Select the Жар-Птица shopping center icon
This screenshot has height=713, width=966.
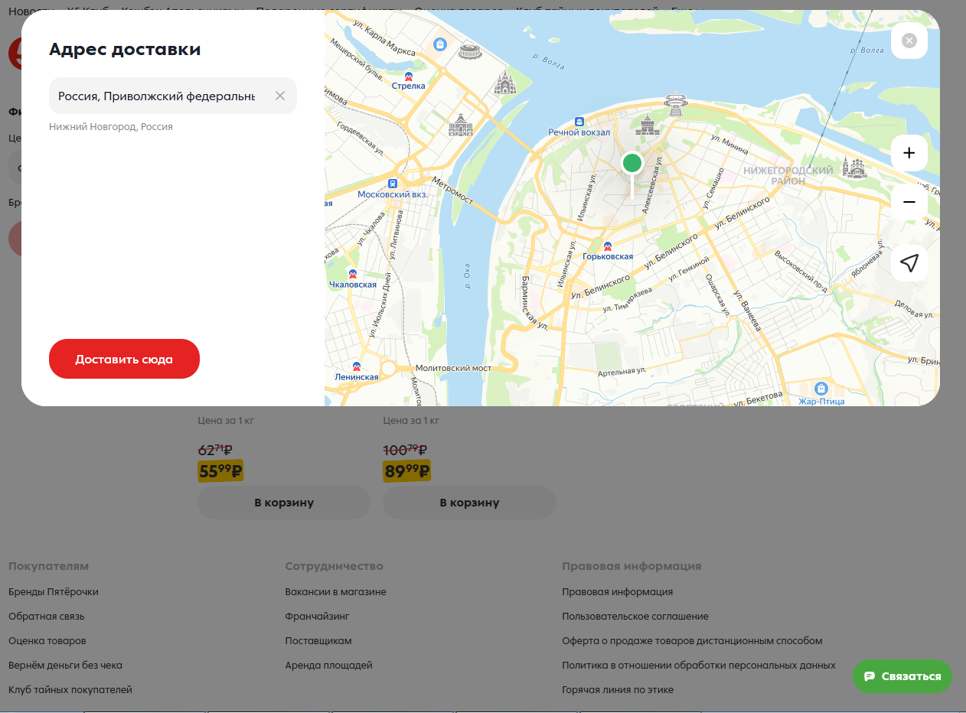[821, 389]
